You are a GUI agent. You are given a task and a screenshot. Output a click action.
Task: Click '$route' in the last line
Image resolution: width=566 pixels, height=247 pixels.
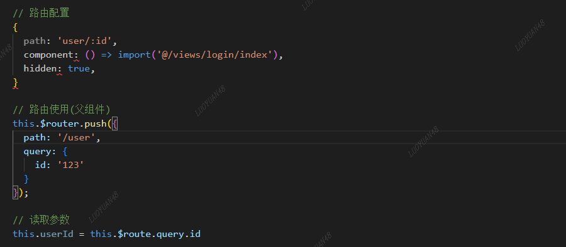tap(135, 234)
